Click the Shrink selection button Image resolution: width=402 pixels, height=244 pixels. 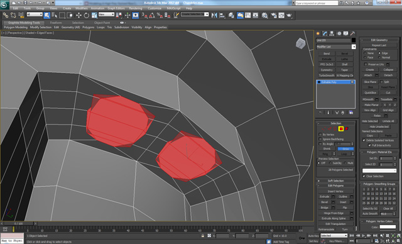[327, 149]
